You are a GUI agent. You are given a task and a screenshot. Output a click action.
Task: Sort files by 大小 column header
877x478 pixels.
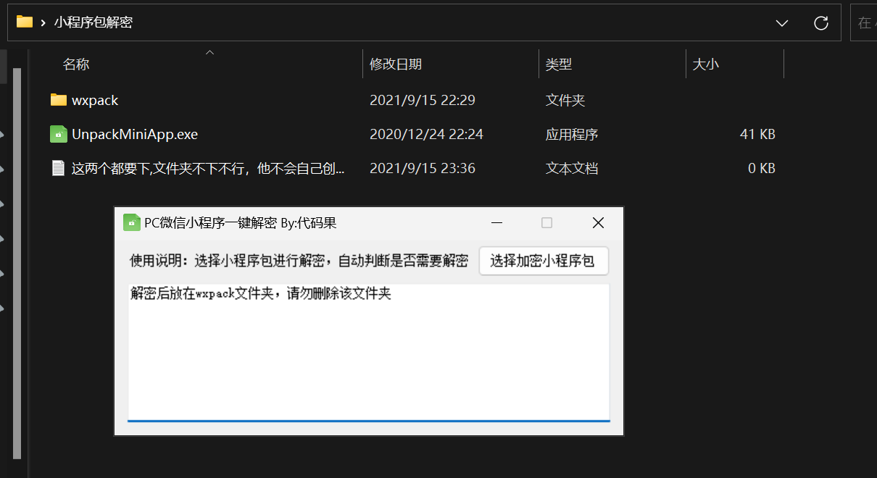click(x=706, y=64)
